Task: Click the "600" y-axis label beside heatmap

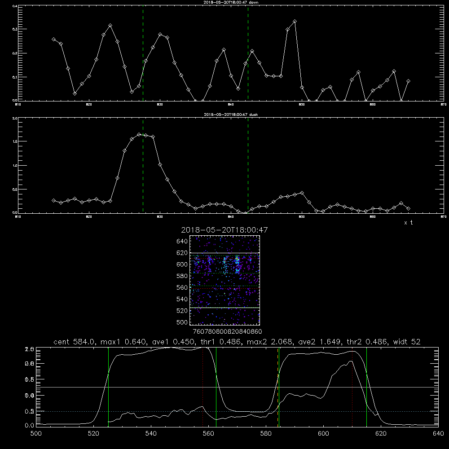Action: pos(182,264)
